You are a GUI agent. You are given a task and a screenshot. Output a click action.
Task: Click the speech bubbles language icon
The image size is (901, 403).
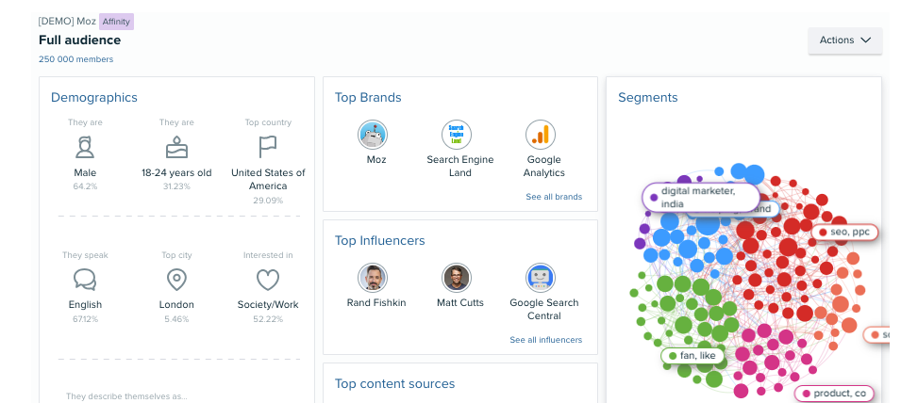85,281
